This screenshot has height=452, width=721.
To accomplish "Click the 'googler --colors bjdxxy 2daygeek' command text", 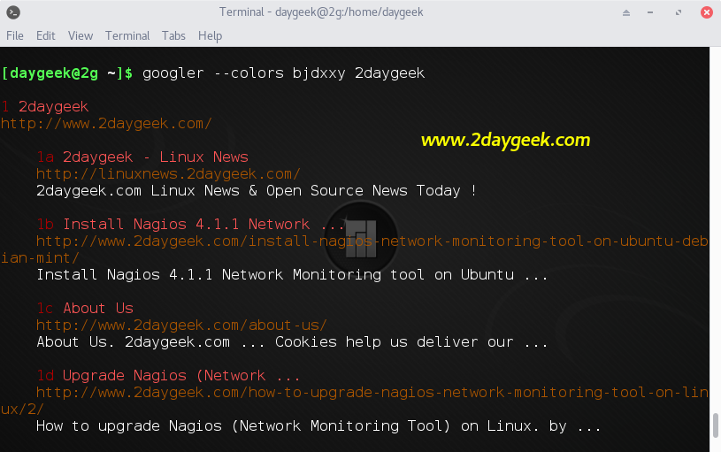I will tap(284, 73).
